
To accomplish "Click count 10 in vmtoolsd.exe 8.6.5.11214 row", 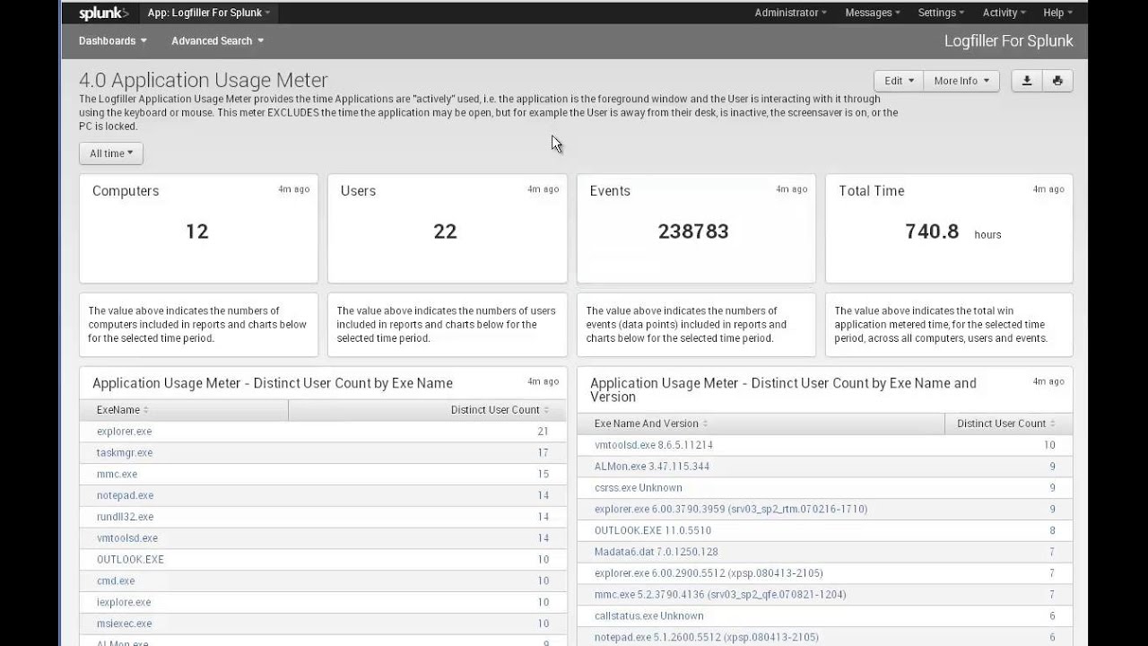I will pyautogui.click(x=1049, y=445).
